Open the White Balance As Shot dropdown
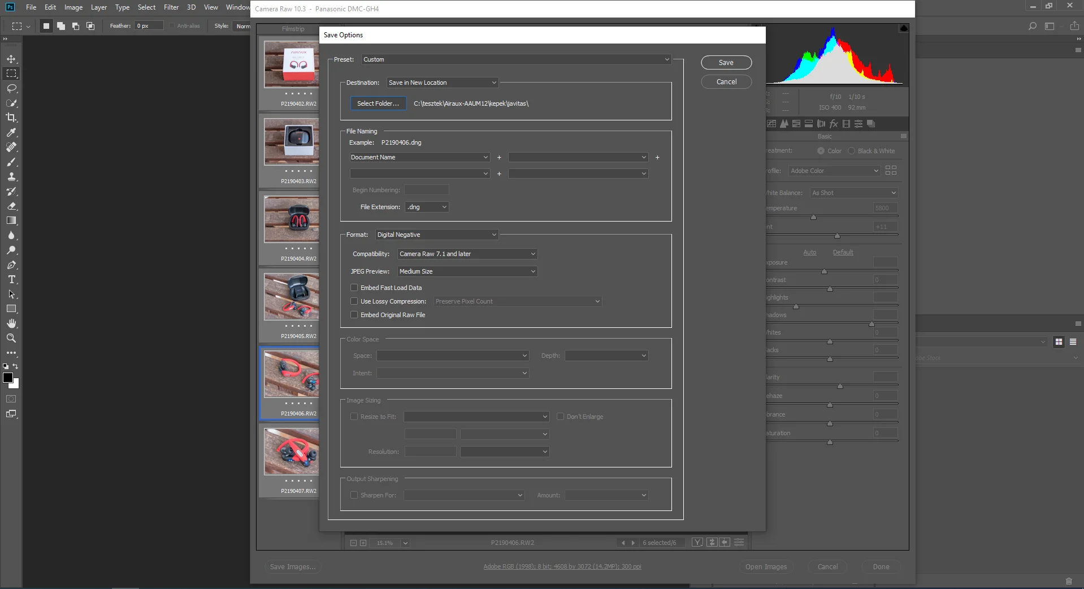Image resolution: width=1084 pixels, height=589 pixels. click(x=854, y=193)
